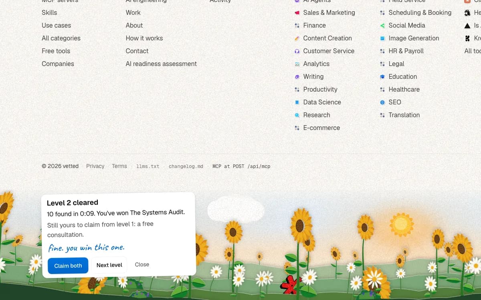Open the Healthcare category link
Image resolution: width=481 pixels, height=300 pixels.
click(x=404, y=90)
